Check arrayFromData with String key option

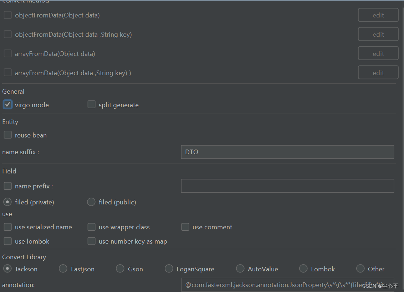coord(7,73)
